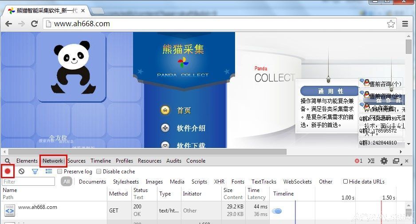This screenshot has height=224, width=416.
Task: Click the red error count indicator
Action: [358, 161]
